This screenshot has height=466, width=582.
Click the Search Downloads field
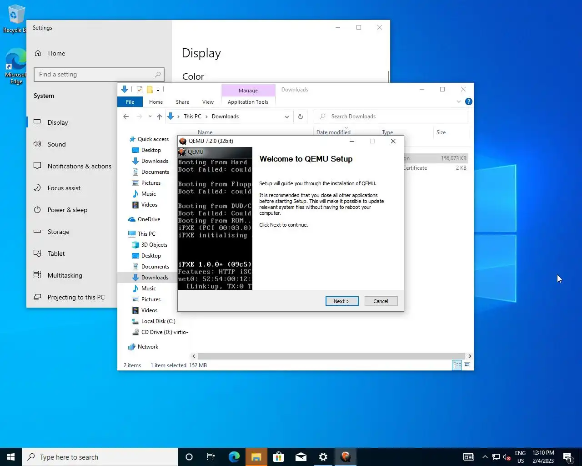tap(391, 116)
